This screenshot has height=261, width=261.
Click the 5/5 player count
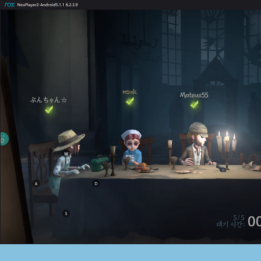pyautogui.click(x=239, y=218)
